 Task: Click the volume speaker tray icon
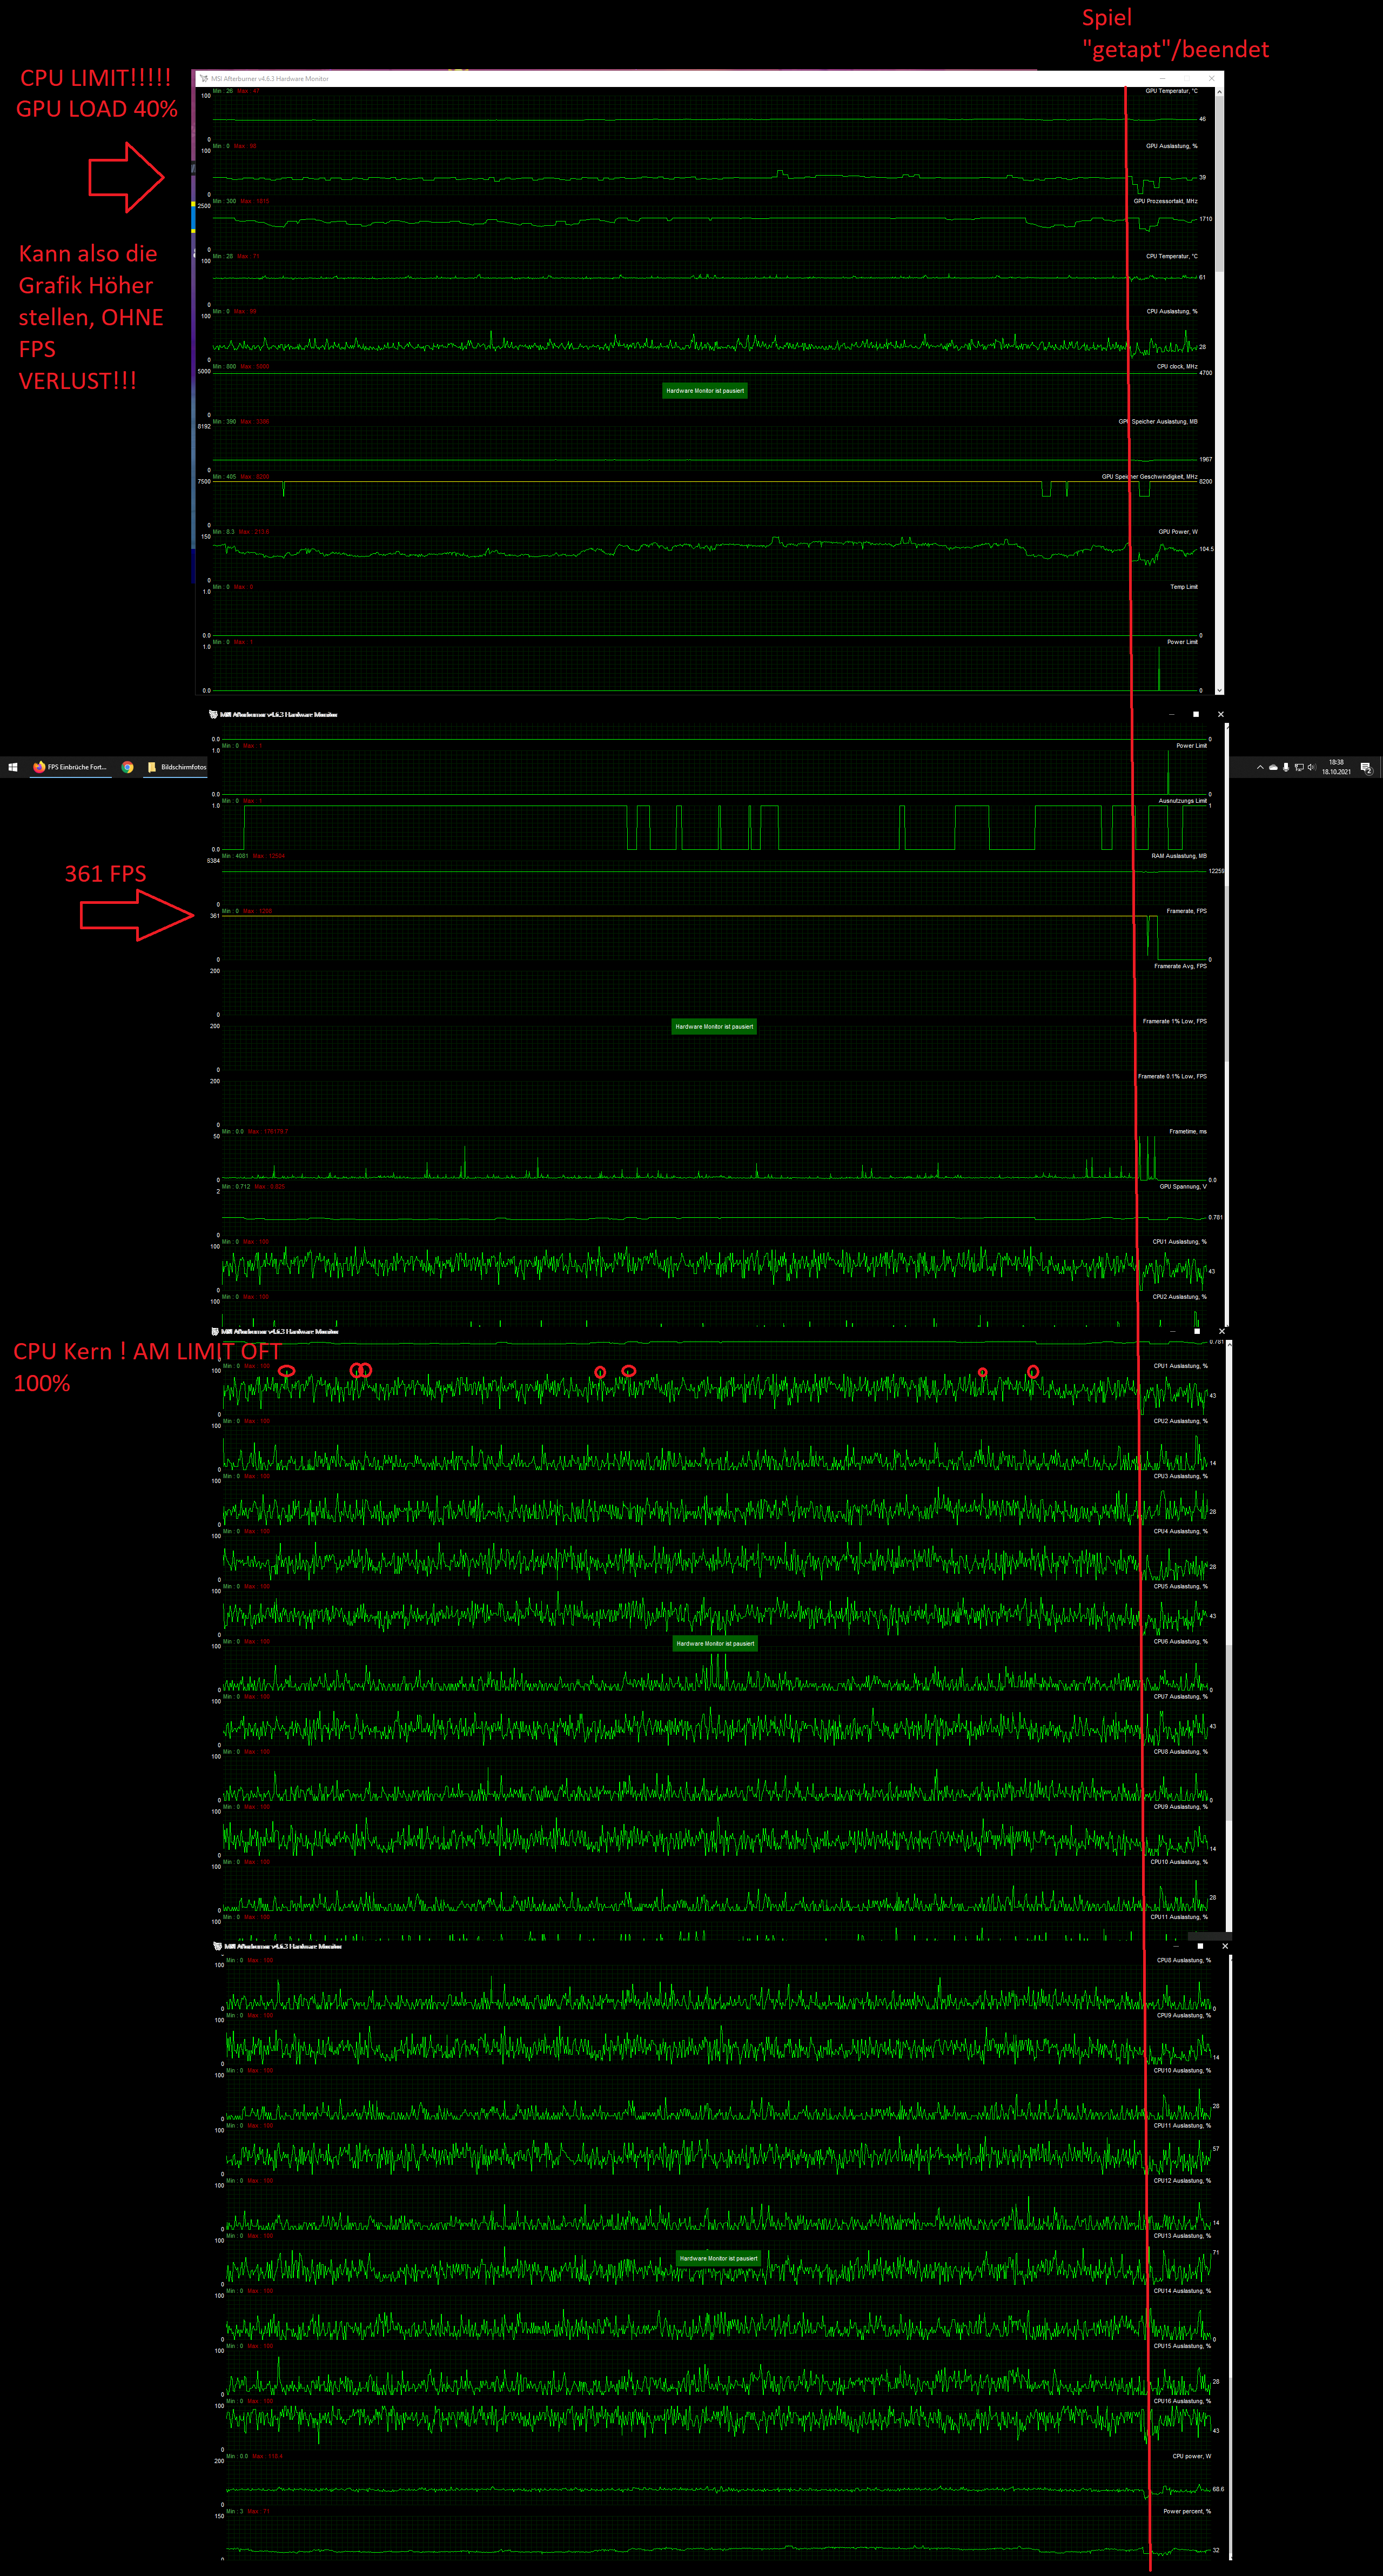pyautogui.click(x=1311, y=767)
